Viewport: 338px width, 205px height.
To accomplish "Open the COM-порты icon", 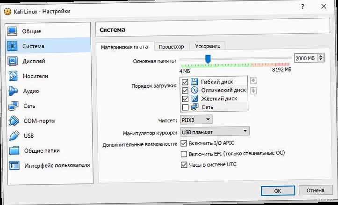I will pyautogui.click(x=14, y=121).
